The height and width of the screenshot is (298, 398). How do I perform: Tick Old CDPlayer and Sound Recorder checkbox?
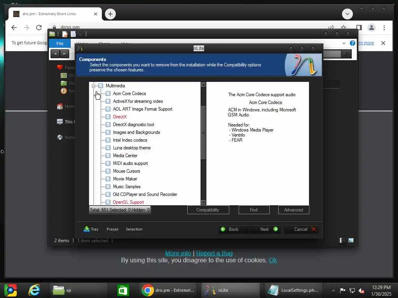coord(108,194)
